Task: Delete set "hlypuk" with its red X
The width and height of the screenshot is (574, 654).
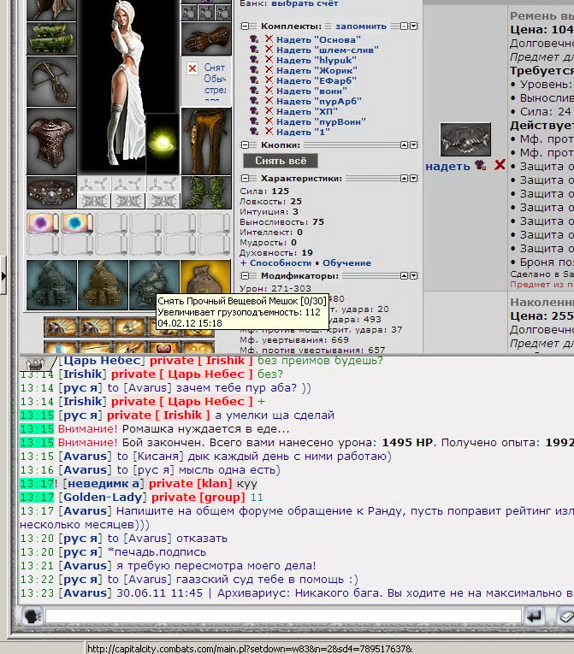Action: [x=269, y=60]
